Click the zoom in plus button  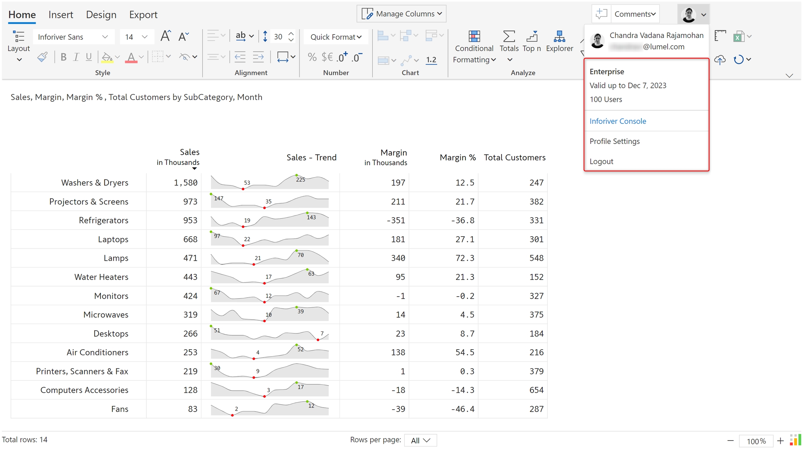click(x=780, y=441)
